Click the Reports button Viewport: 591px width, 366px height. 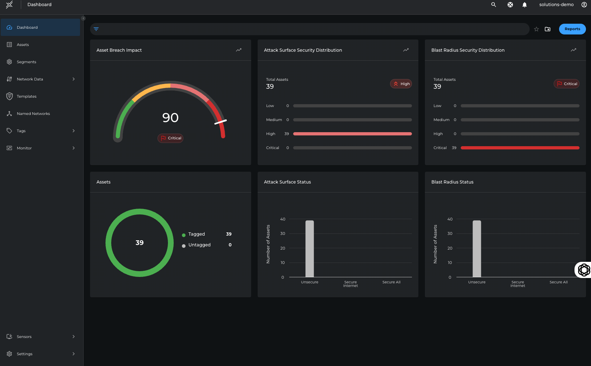click(x=572, y=29)
